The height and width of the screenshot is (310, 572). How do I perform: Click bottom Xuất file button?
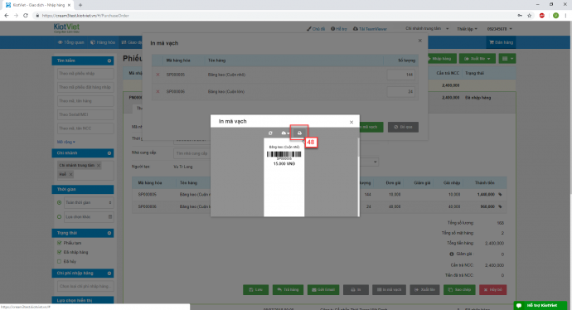pos(424,289)
